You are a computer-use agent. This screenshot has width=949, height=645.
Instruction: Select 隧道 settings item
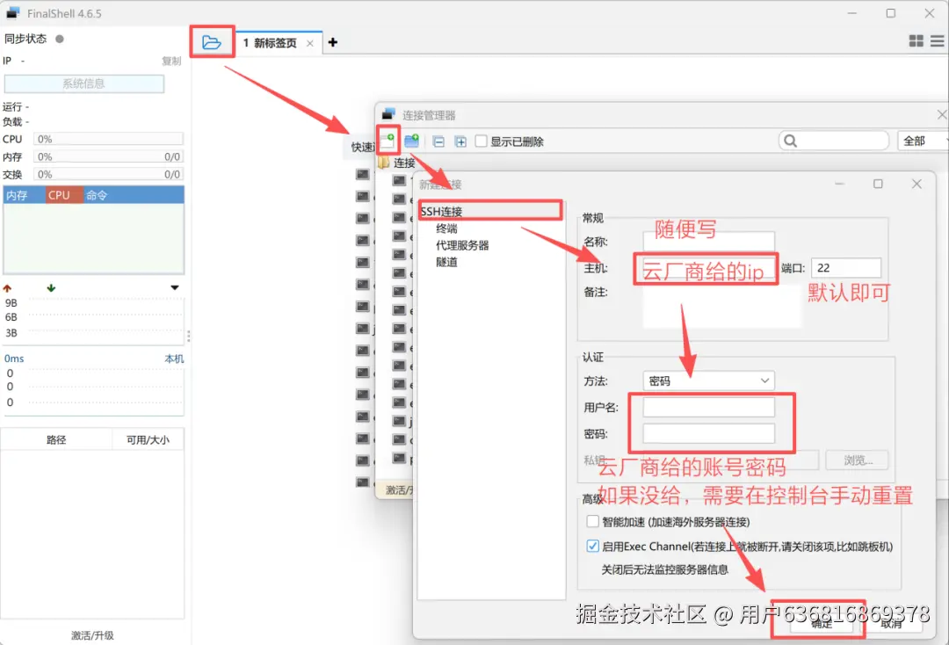point(446,262)
